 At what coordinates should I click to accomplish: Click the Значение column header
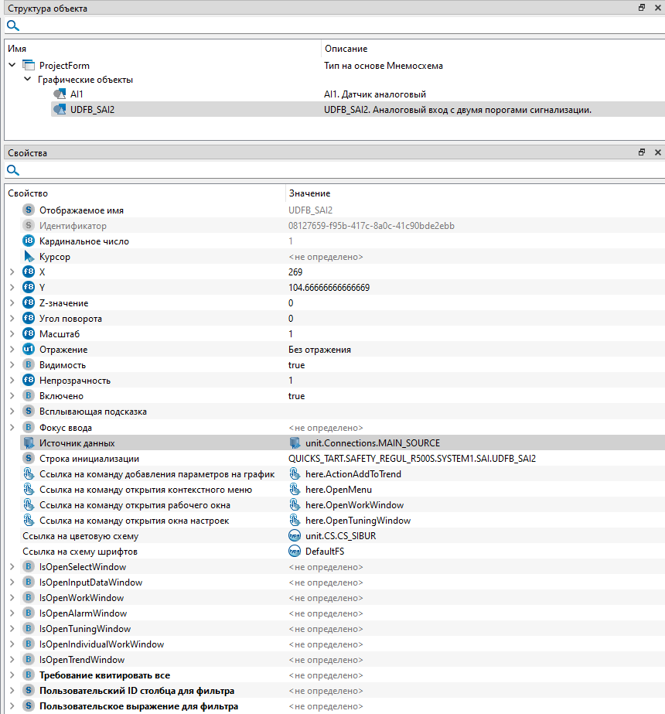tap(309, 193)
